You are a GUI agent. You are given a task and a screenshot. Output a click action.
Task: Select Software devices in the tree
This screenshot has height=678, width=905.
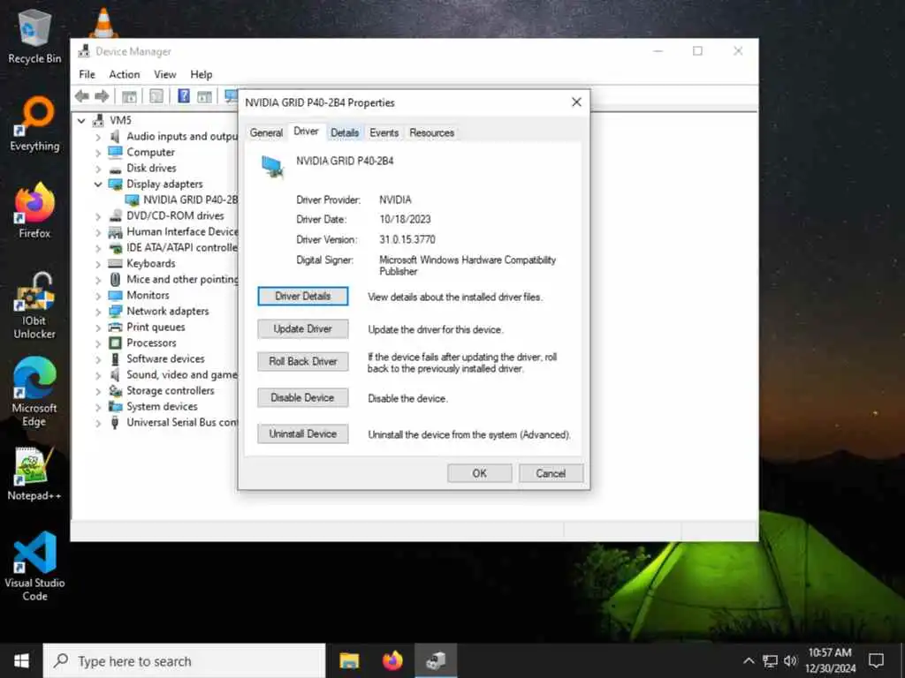click(165, 358)
